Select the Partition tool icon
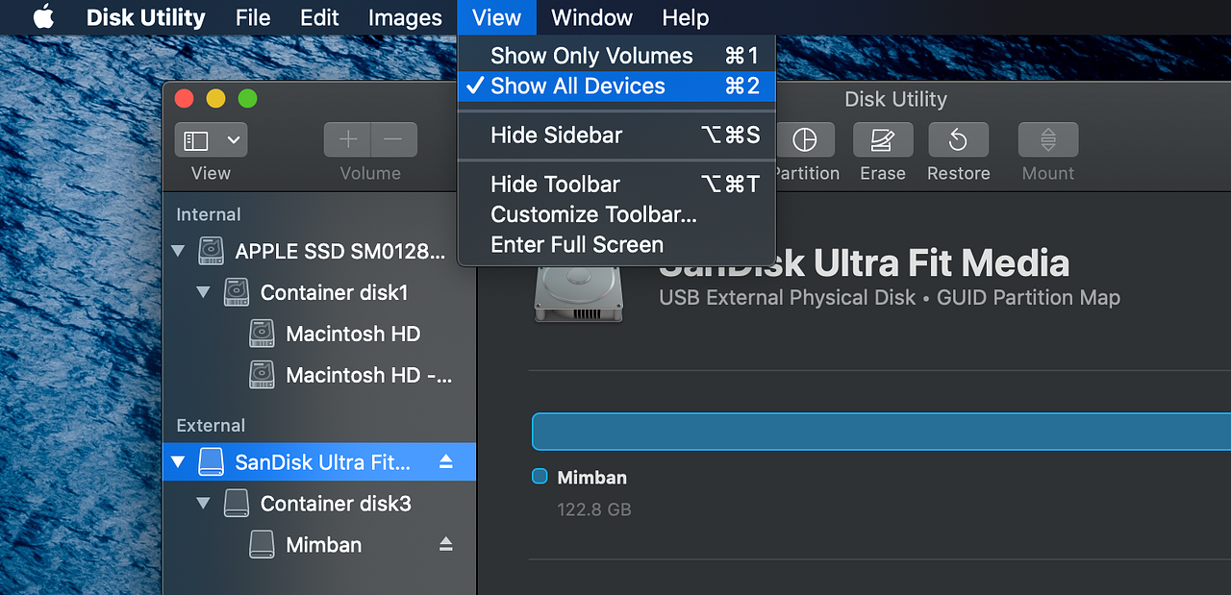 (806, 141)
